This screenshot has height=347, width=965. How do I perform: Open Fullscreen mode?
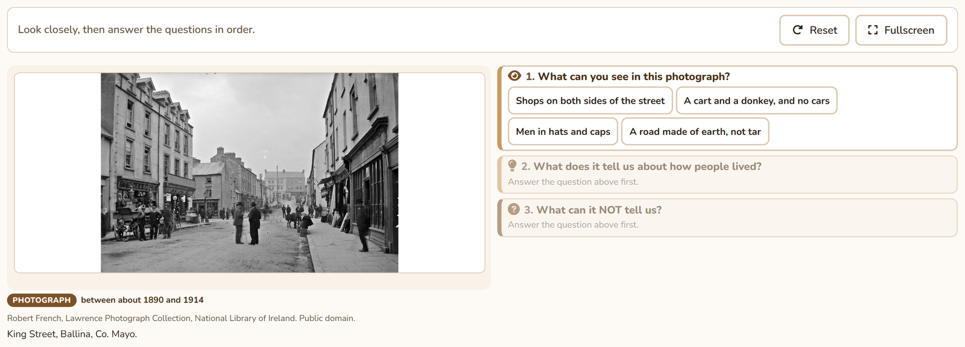pyautogui.click(x=901, y=30)
